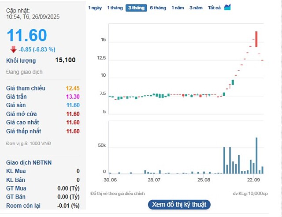Choose the 3 năm time range
The image size is (282, 217).
point(197,8)
